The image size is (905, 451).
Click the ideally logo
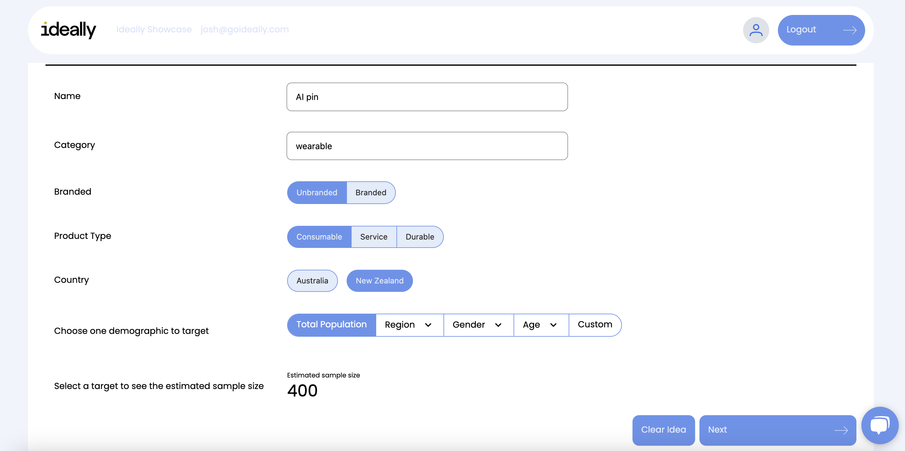tap(68, 30)
